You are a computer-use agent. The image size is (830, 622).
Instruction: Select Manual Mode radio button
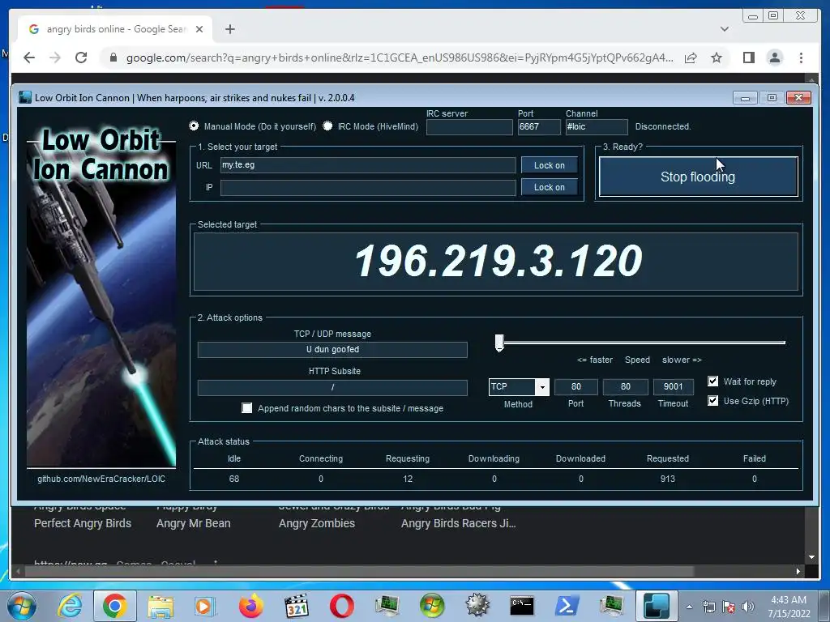point(194,126)
